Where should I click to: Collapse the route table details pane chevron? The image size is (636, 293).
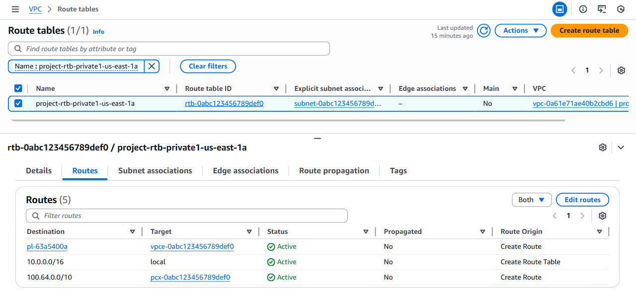click(621, 147)
